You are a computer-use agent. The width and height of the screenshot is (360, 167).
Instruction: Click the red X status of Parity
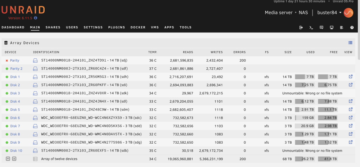(x=6, y=60)
